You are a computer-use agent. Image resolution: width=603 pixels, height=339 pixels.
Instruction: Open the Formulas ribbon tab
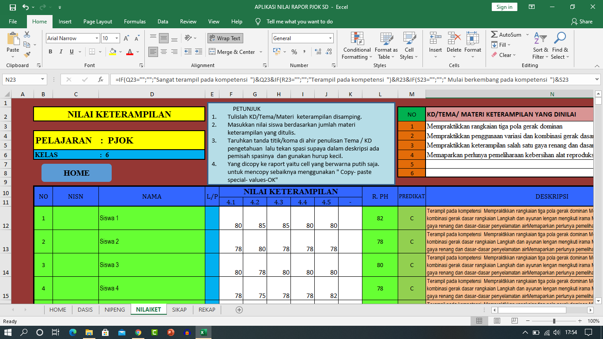tap(135, 22)
